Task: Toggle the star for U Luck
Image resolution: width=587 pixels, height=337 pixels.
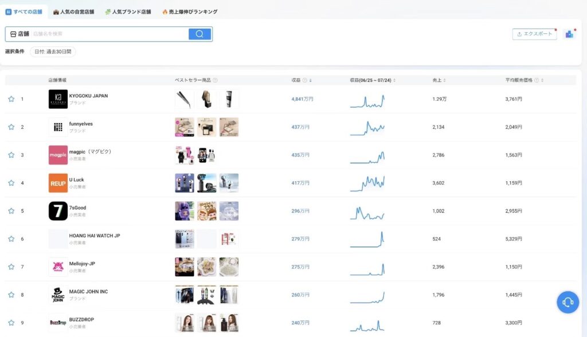Action: point(11,183)
